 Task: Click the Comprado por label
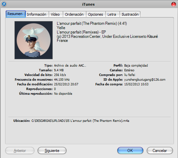coord(111,75)
